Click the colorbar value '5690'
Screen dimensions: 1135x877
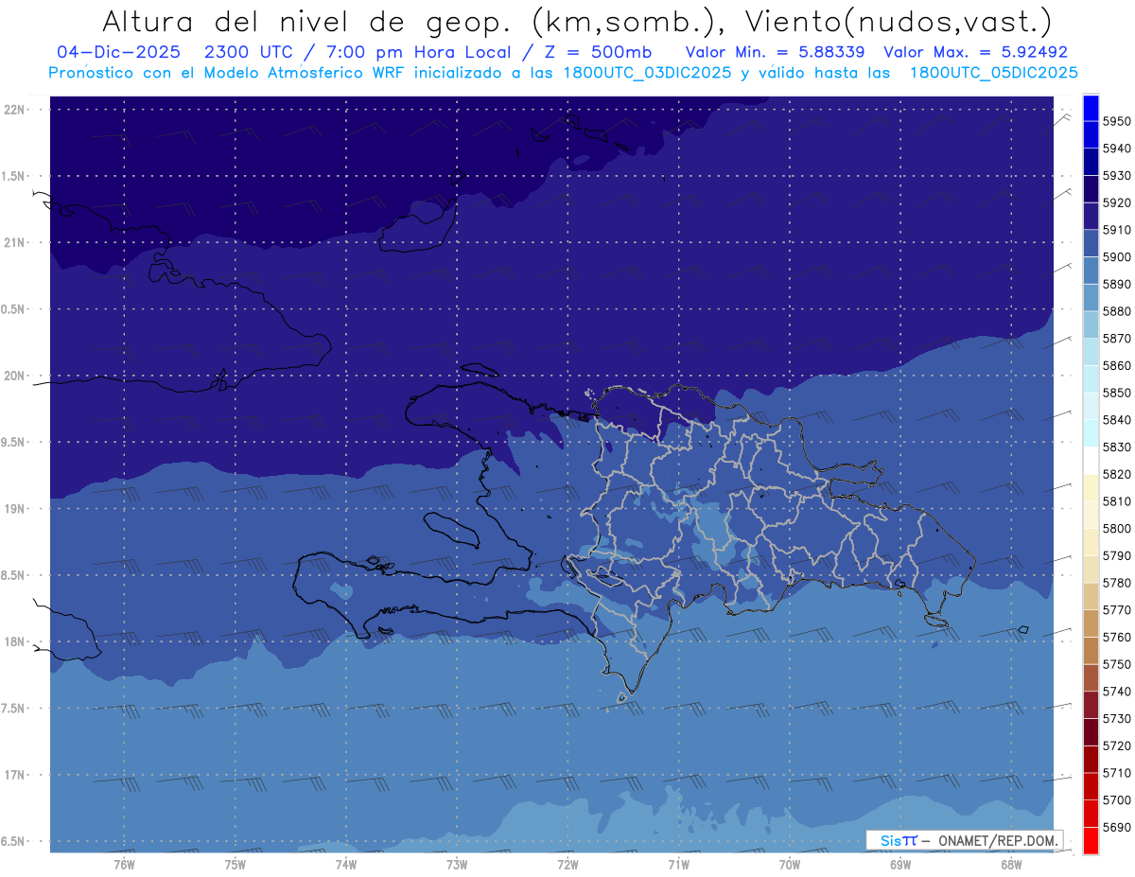1116,827
